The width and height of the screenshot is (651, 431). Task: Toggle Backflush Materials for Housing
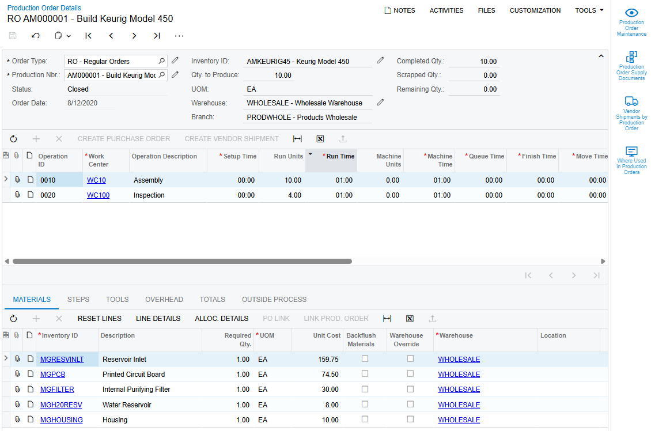(365, 419)
